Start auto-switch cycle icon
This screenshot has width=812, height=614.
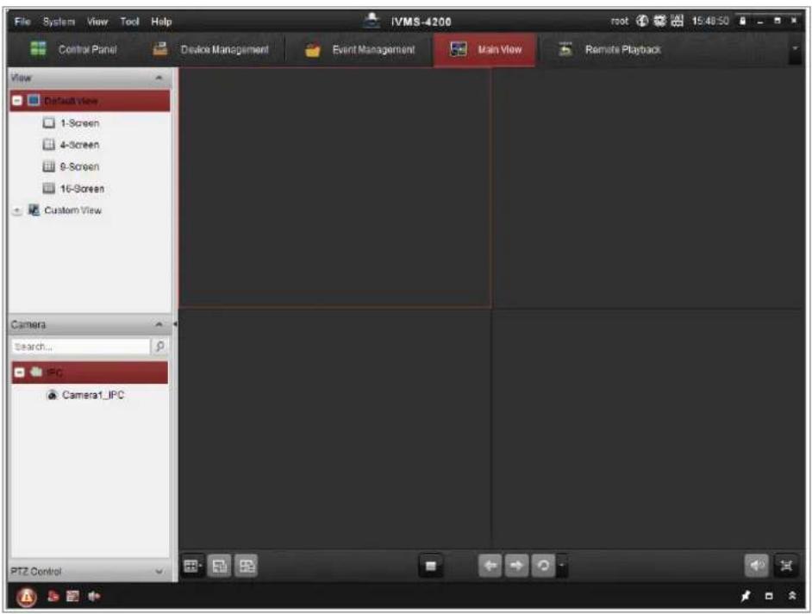pyautogui.click(x=543, y=566)
